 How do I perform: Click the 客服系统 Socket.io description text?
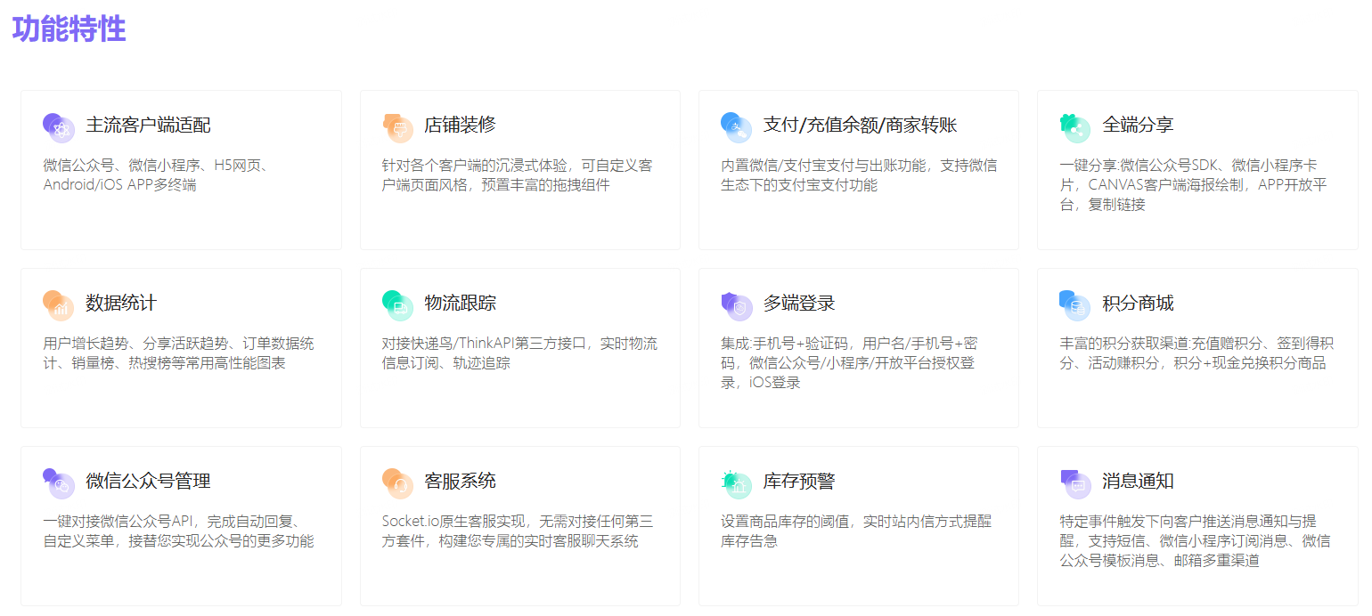(517, 531)
